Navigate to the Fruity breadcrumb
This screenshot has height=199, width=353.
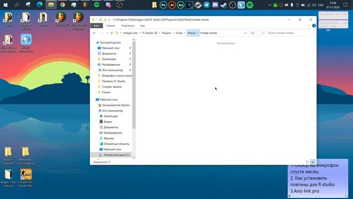pyautogui.click(x=179, y=33)
